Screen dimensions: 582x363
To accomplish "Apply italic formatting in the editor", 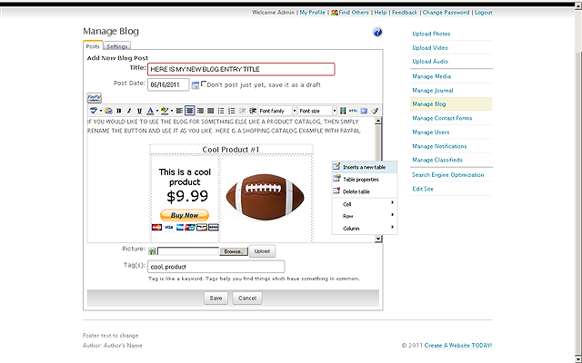I will (x=128, y=111).
